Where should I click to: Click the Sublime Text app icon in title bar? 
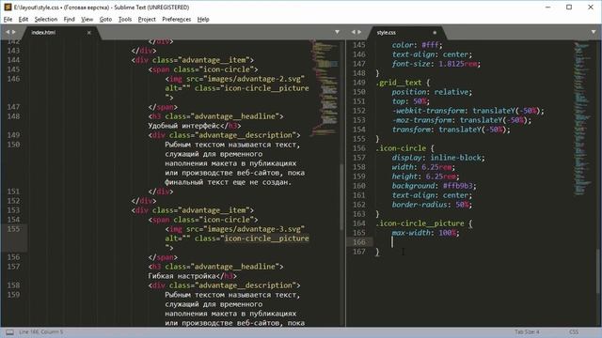(8, 8)
